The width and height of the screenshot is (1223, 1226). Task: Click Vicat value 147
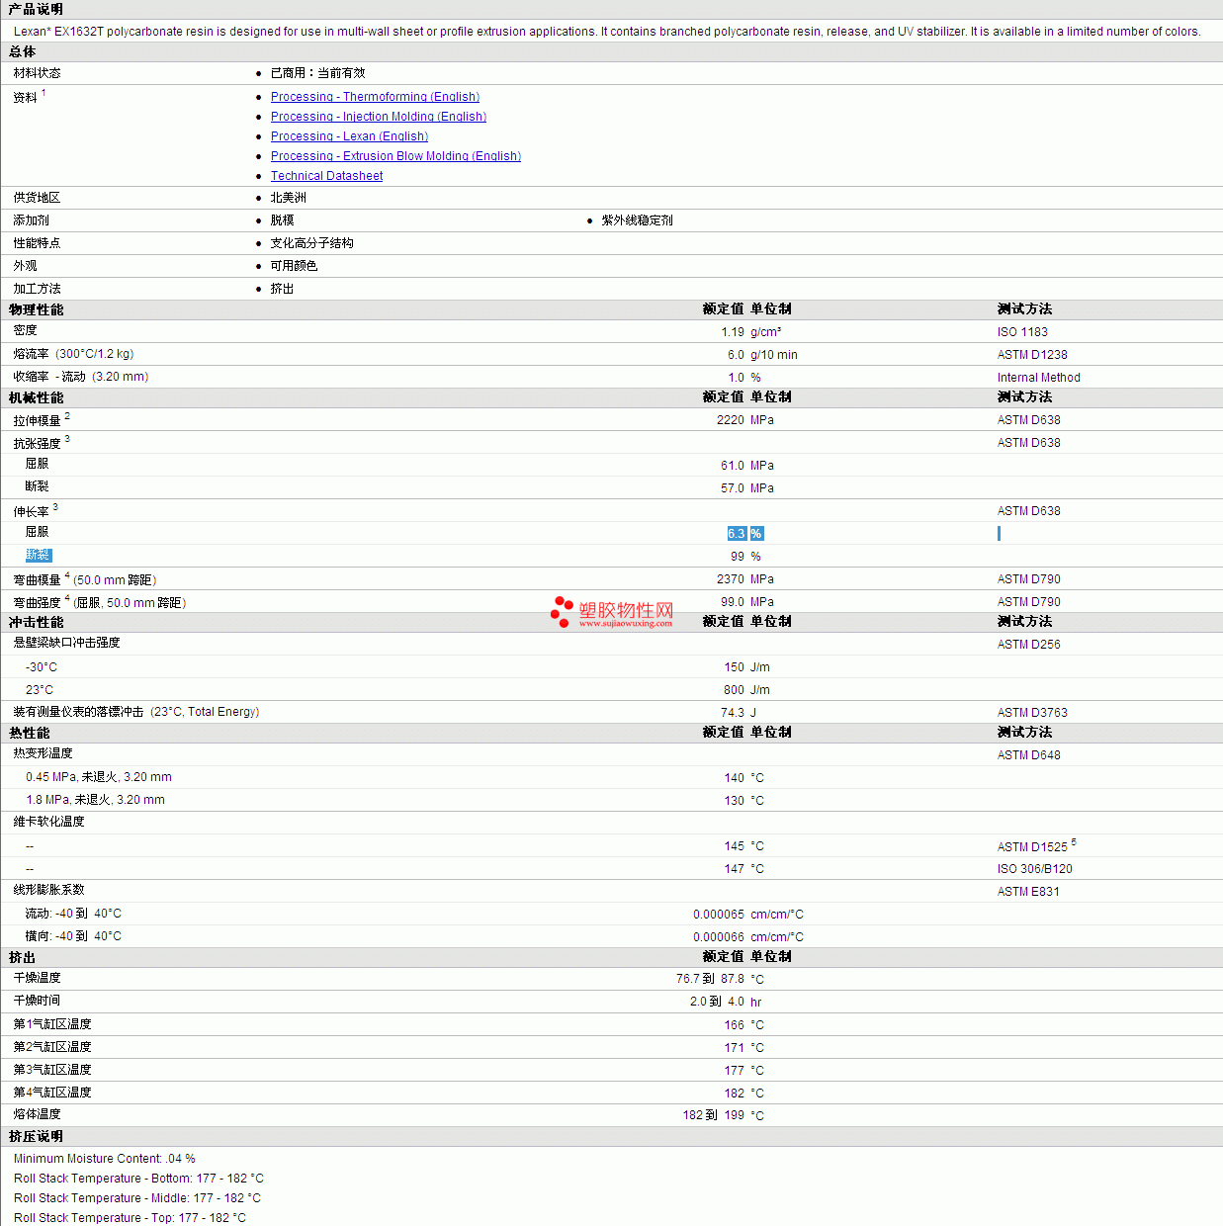734,869
